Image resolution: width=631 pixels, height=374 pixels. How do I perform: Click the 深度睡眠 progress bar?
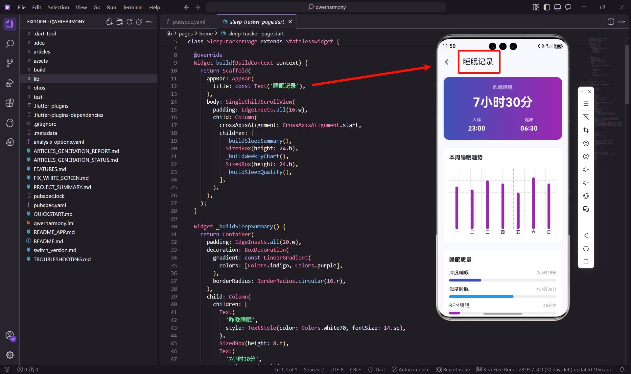click(502, 280)
